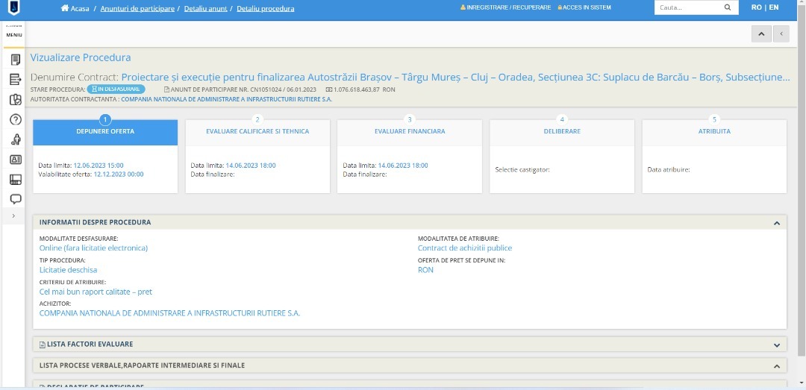Click the home icon beside Acasa
Screen dimensions: 806x390
click(65, 8)
